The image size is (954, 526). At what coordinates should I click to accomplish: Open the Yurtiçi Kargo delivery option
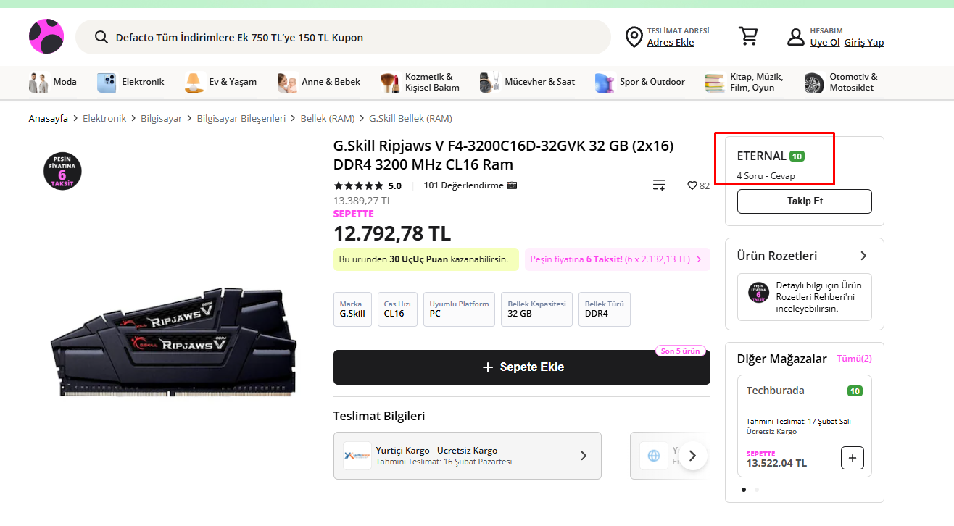(x=468, y=456)
